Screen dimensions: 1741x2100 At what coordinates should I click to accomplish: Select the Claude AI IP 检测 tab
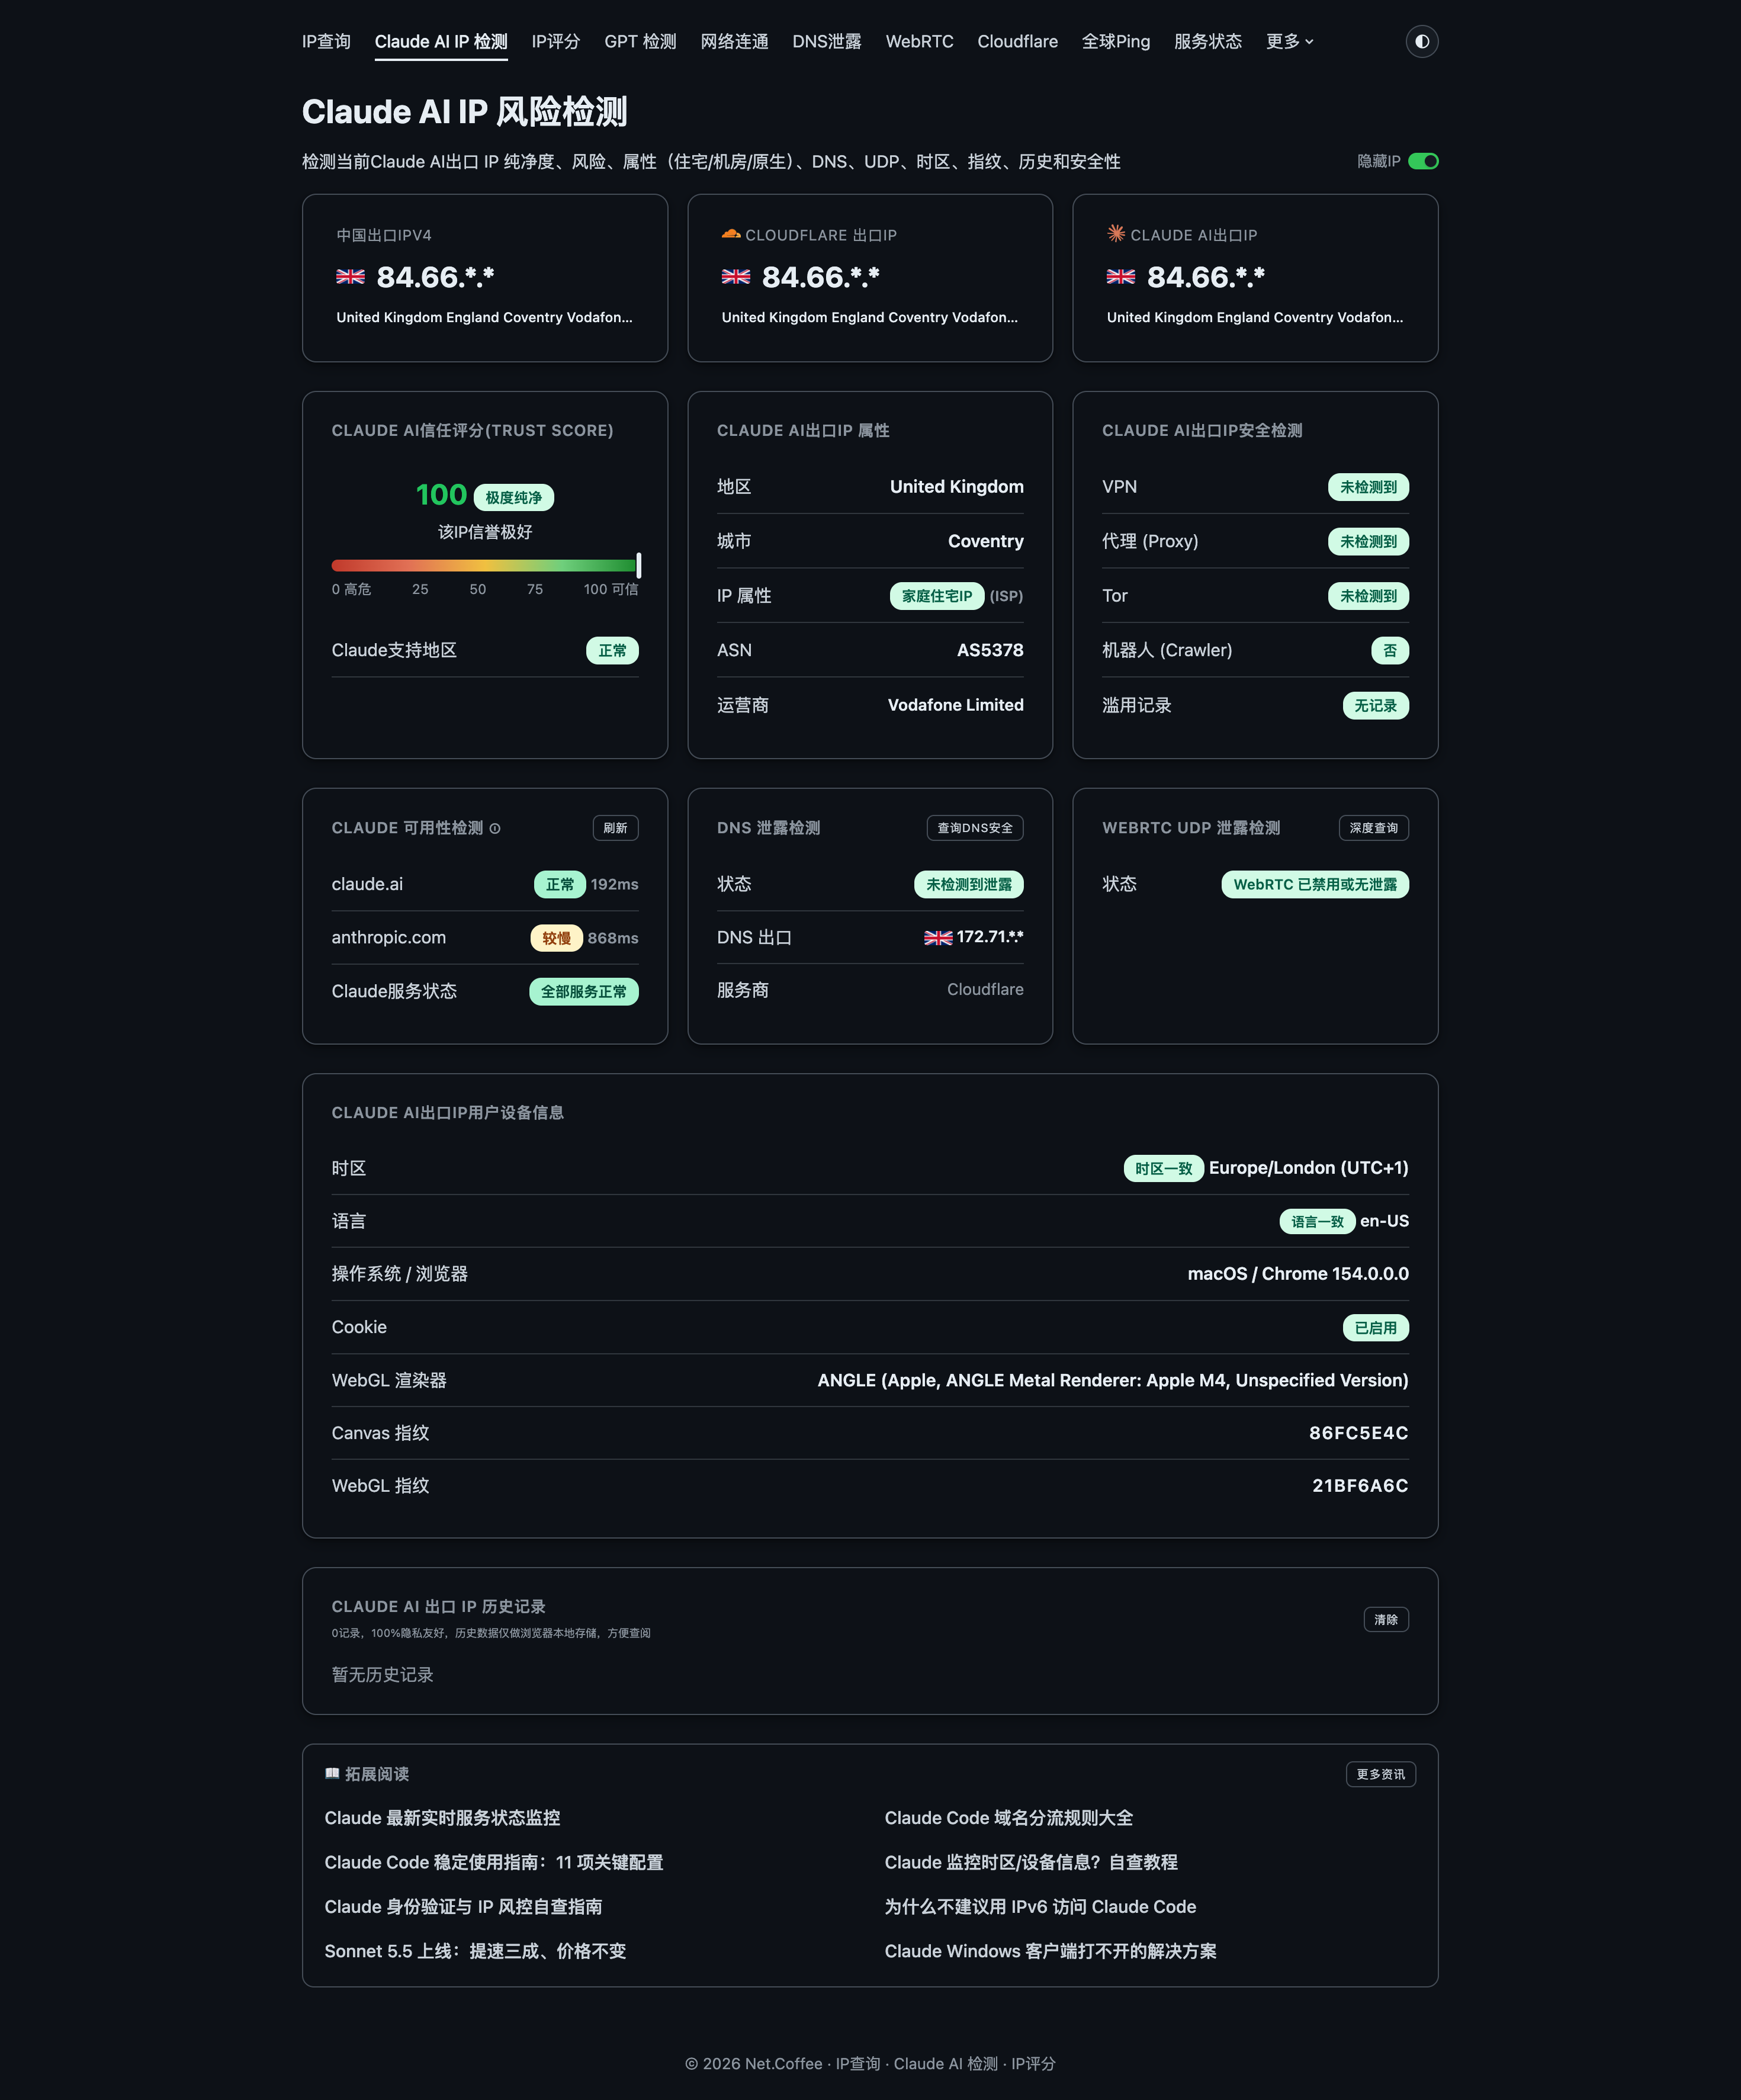(x=441, y=41)
